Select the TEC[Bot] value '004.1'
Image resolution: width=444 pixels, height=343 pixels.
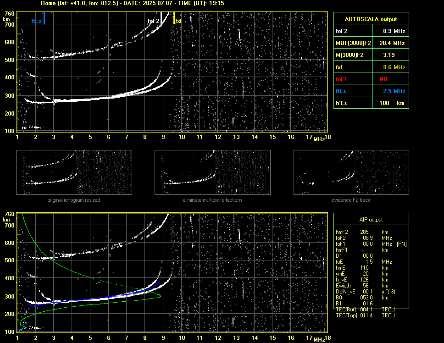[366, 310]
